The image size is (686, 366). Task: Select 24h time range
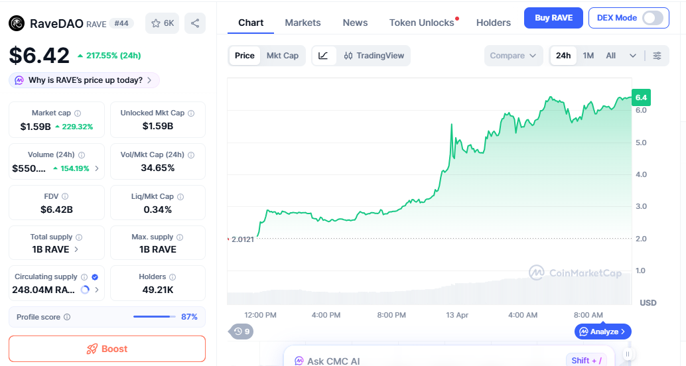(563, 56)
